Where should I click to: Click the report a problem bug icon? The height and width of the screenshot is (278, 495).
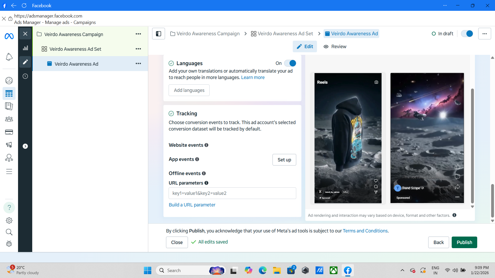coord(9,244)
